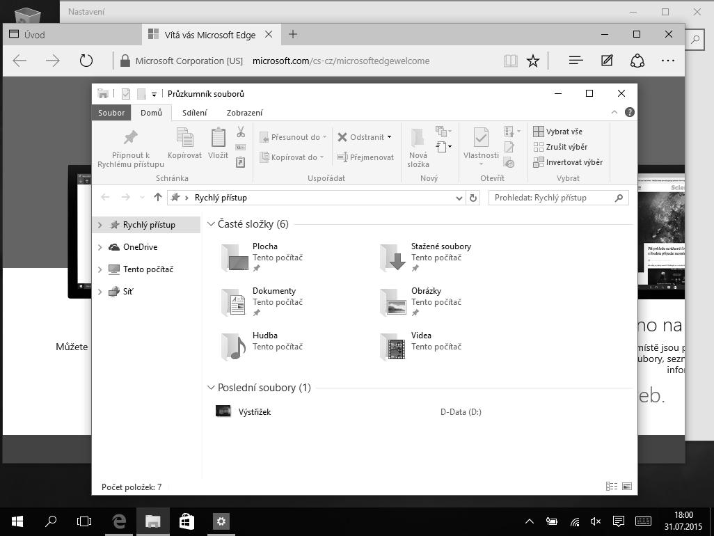Open the Soubor menu
This screenshot has width=714, height=536.
tap(111, 113)
